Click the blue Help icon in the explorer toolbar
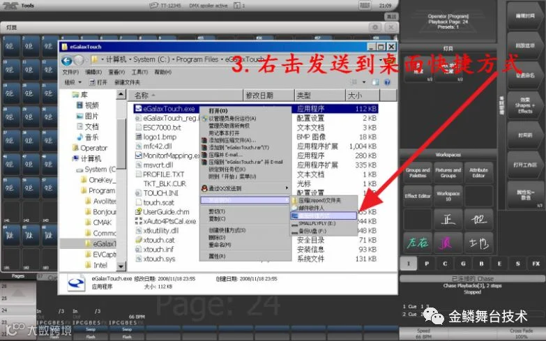Image resolution: width=546 pixels, height=341 pixels. click(x=387, y=82)
